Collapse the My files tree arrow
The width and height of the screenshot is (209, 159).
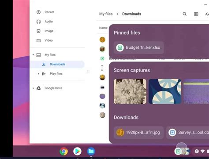[x=33, y=55]
